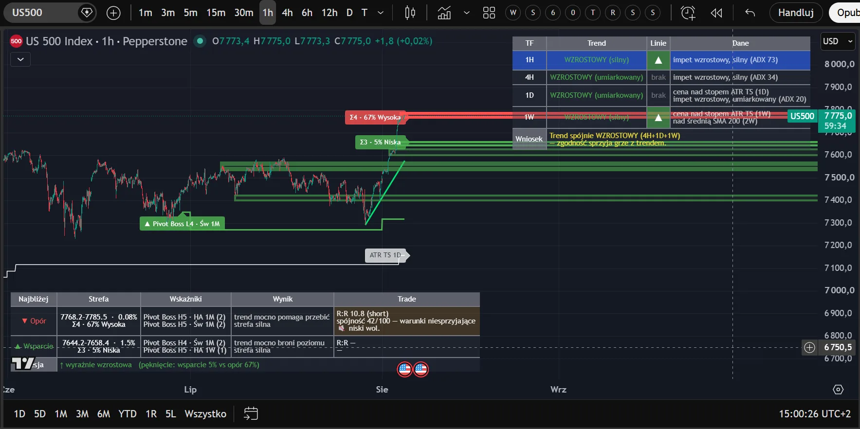
Task: Select the 3M date range
Action: click(x=82, y=414)
